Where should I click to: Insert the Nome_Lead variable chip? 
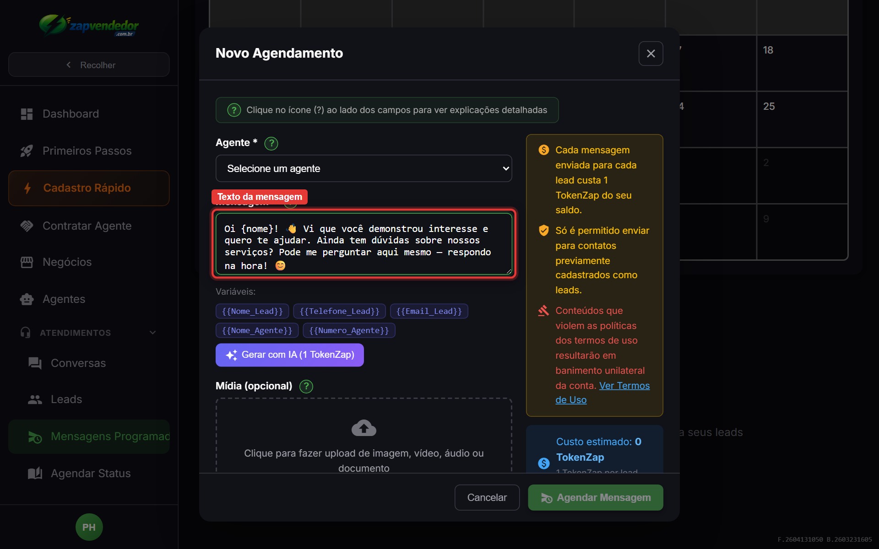(x=251, y=311)
